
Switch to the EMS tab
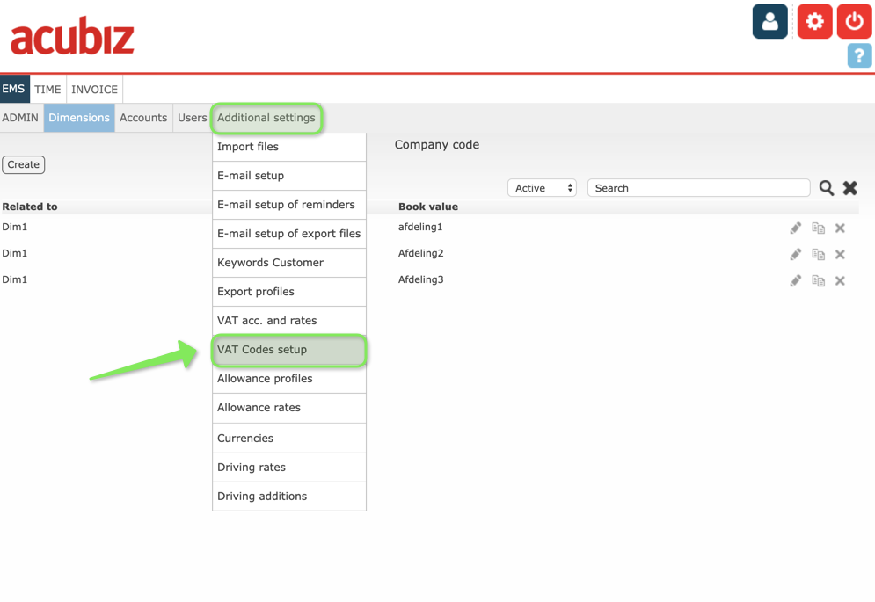pyautogui.click(x=14, y=89)
